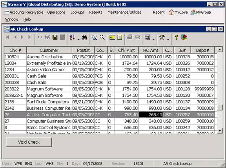Select Business Computer customer cell
This screenshot has width=226, height=168.
(x=49, y=108)
